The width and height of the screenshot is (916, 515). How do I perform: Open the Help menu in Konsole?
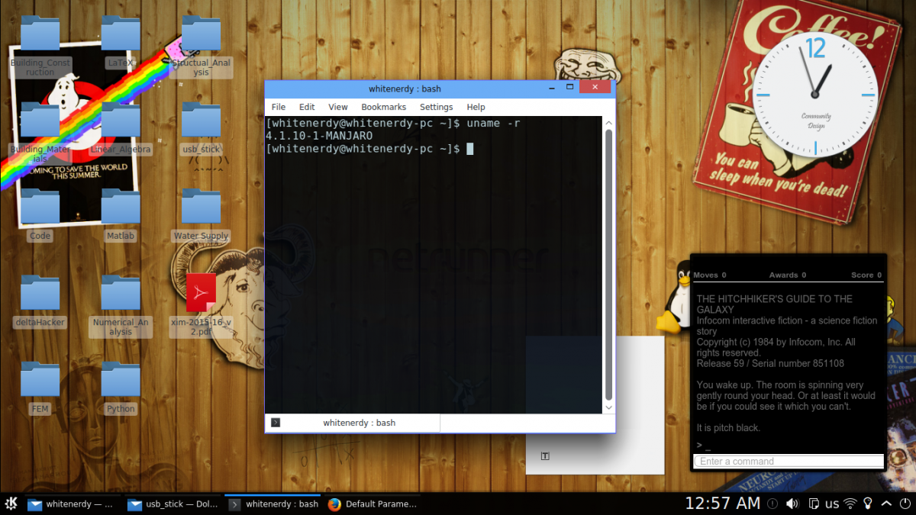[x=476, y=107]
